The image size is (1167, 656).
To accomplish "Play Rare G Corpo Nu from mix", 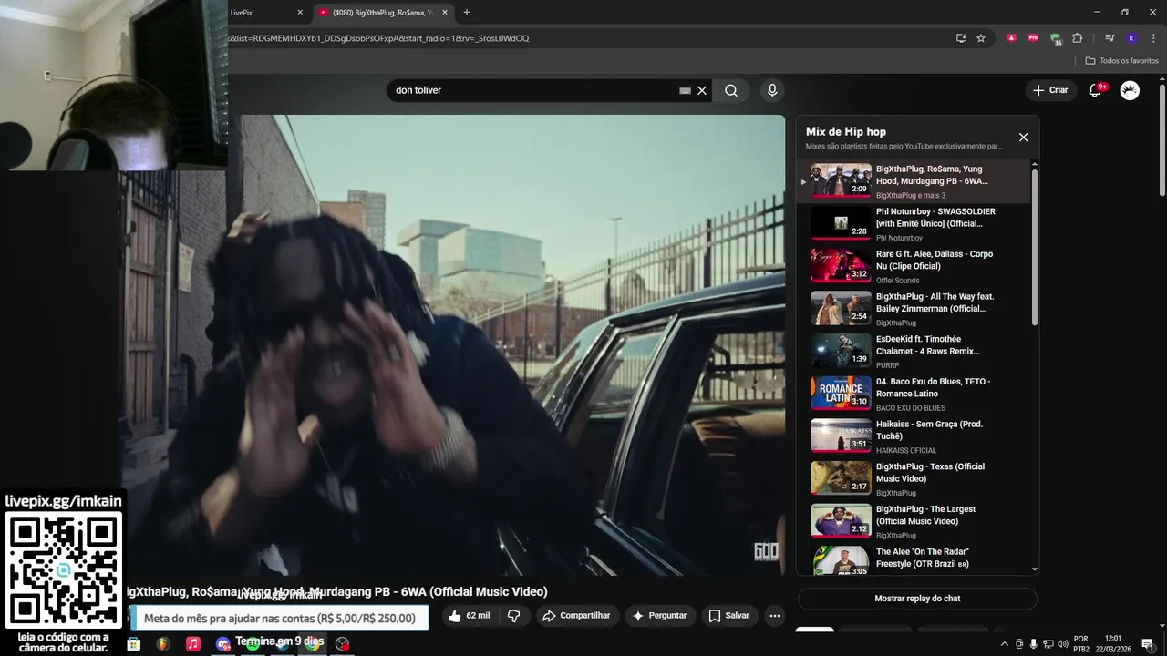I will [914, 266].
